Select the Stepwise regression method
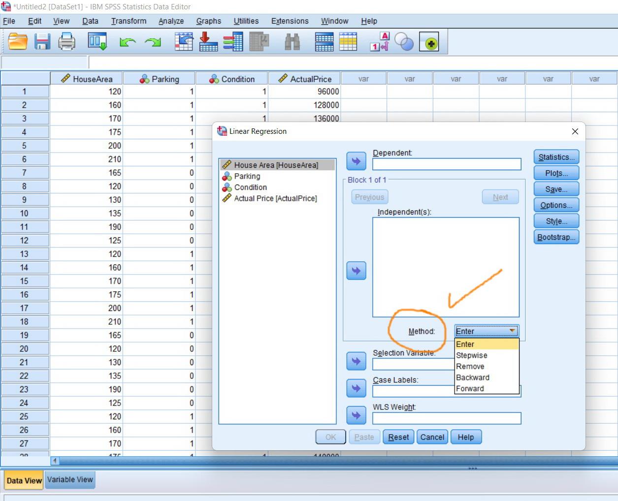The width and height of the screenshot is (618, 501). click(x=471, y=355)
